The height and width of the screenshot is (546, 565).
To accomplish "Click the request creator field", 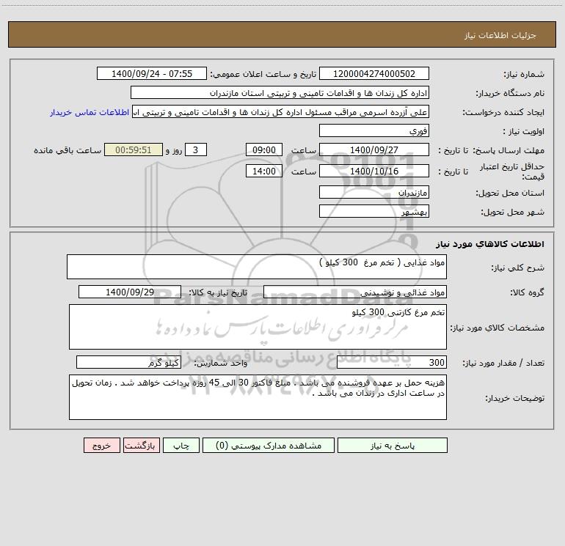I will coord(281,111).
